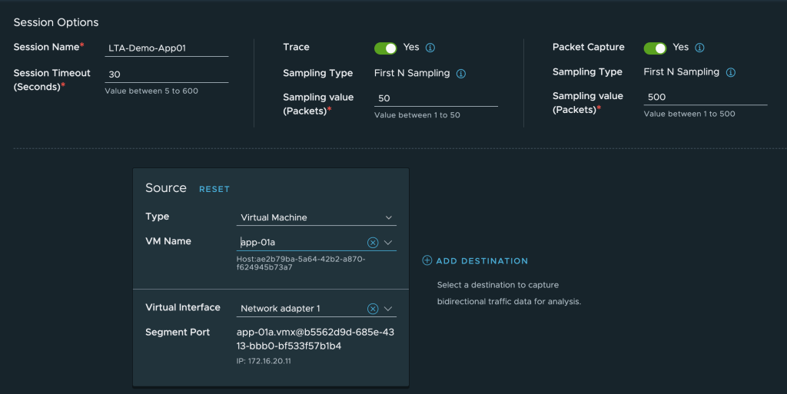Toggle the Trace switch off
The image size is (787, 394).
pos(385,48)
